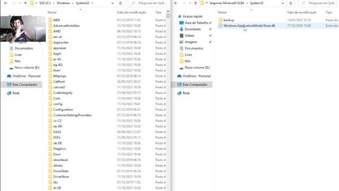Sort right window by Data de modificação
The image size is (339, 191).
pyautogui.click(x=302, y=12)
